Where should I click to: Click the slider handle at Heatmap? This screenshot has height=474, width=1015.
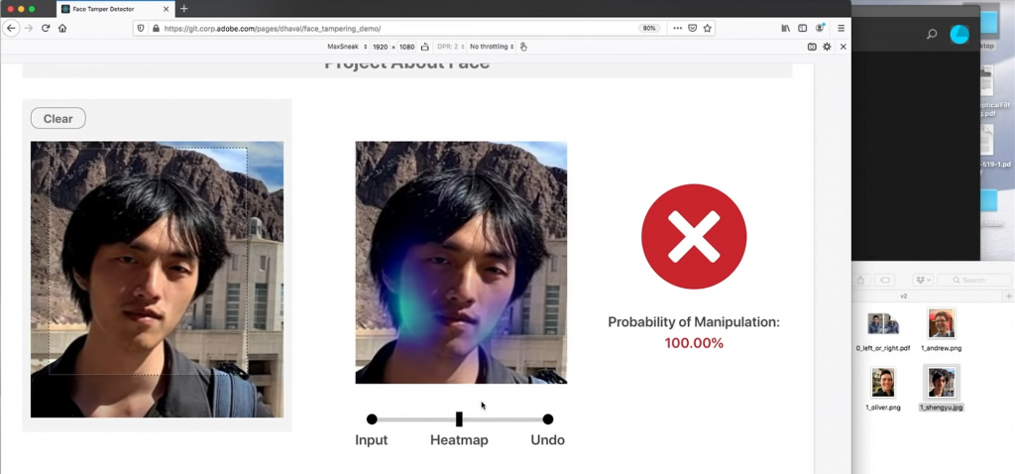pos(459,418)
